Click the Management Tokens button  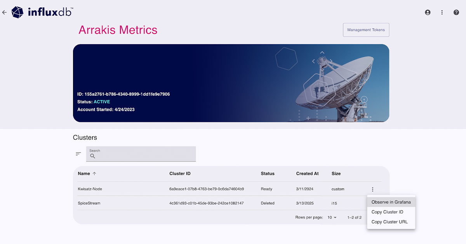[366, 29]
